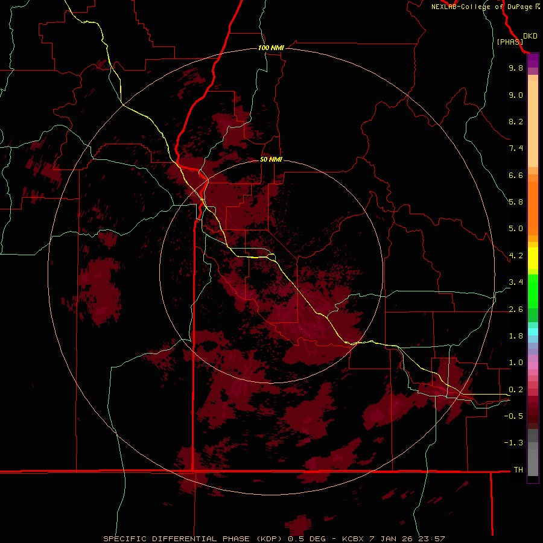
Task: Click the TH threshold label on the scale
Action: point(518,470)
